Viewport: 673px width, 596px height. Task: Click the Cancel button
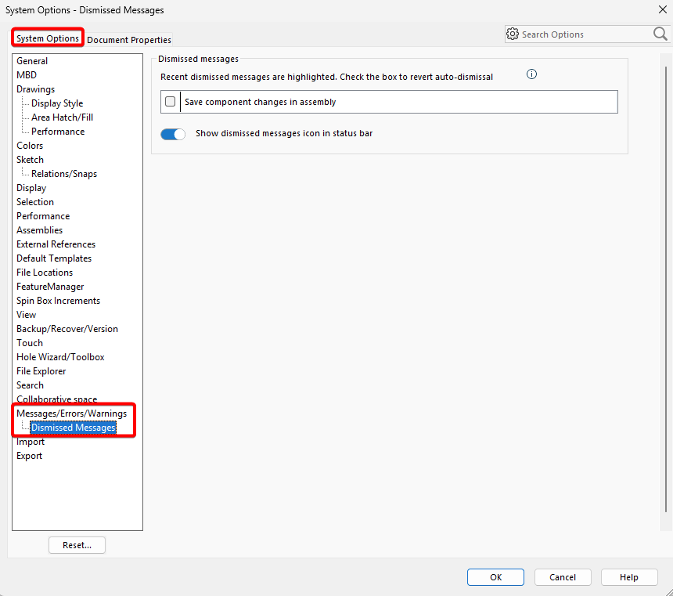click(563, 577)
